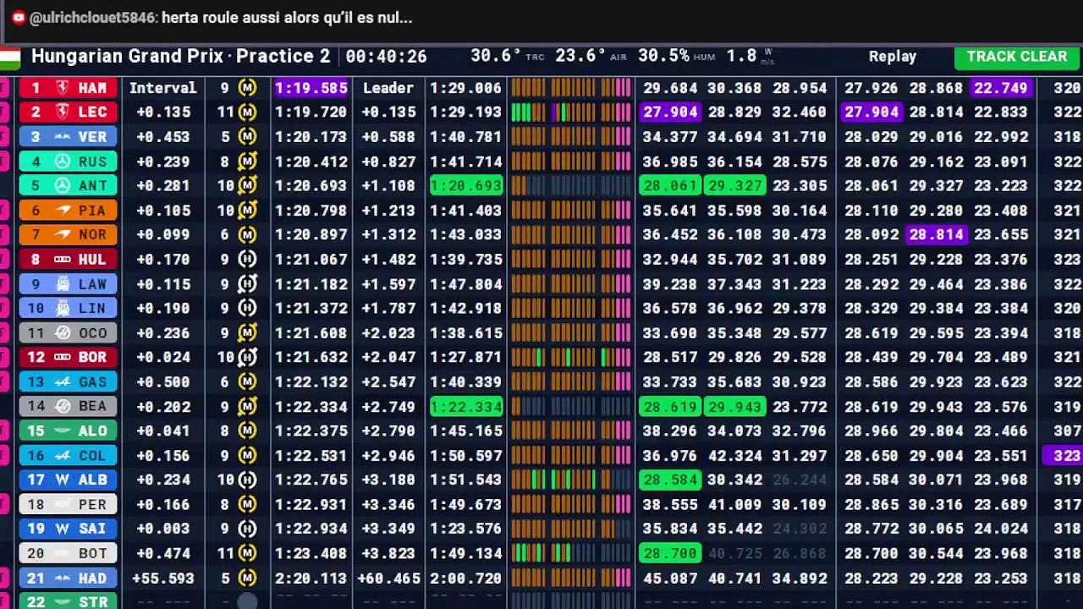The width and height of the screenshot is (1083, 609).
Task: Click the medium tyre icon in BEA row
Action: click(247, 406)
